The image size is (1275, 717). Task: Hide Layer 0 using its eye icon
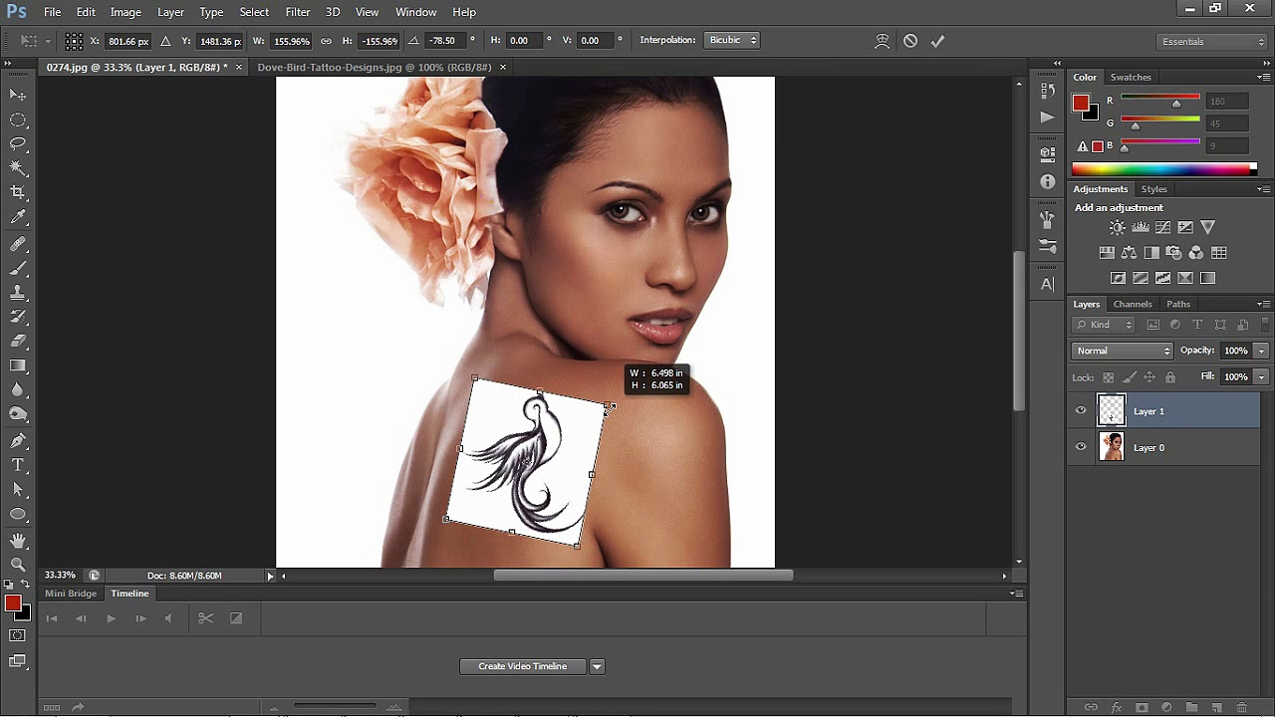click(1081, 447)
